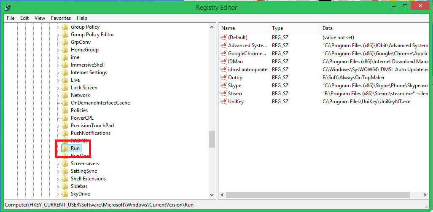433x212 pixels.
Task: Click the Group Policy Editor folder icon
Action: point(65,35)
